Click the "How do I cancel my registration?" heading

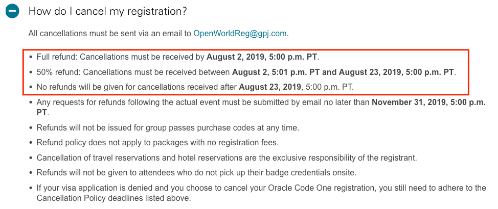point(108,11)
